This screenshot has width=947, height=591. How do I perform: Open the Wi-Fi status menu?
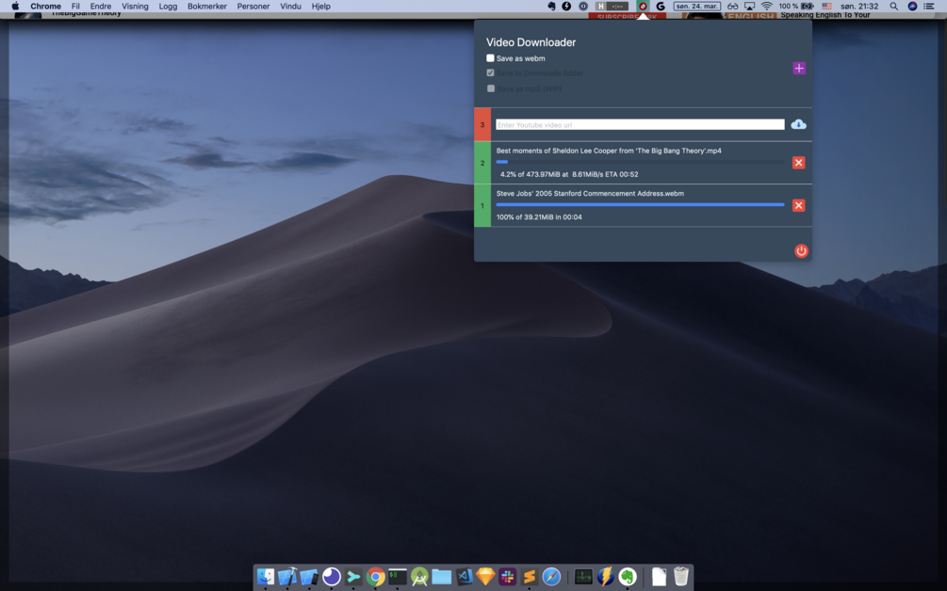coord(767,6)
